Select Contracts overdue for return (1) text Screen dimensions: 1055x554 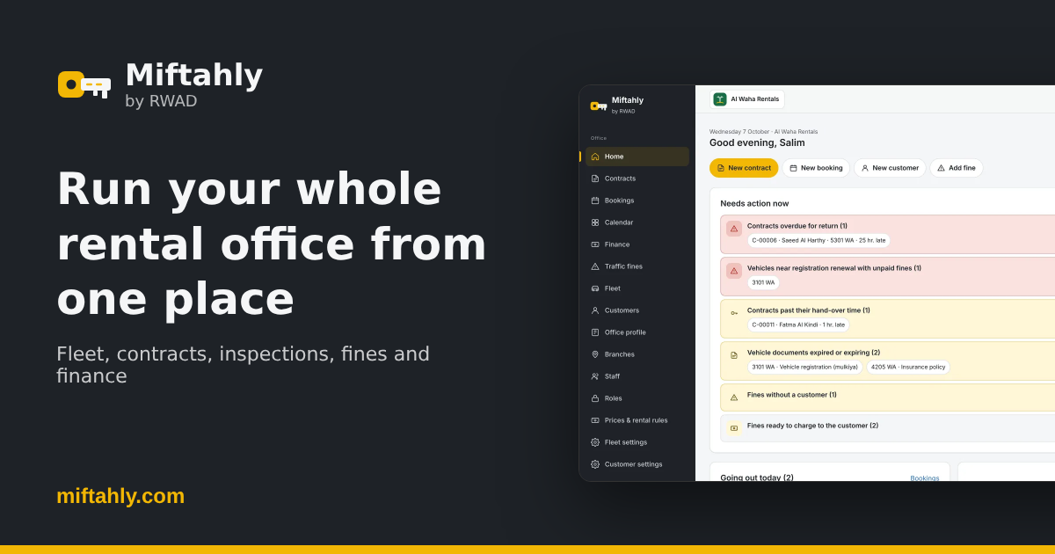click(x=797, y=226)
